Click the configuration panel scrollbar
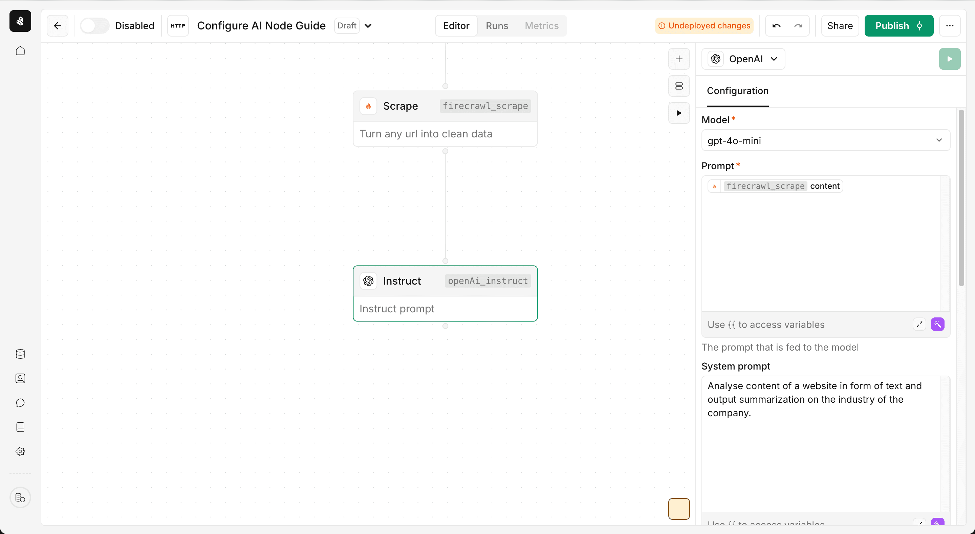Image resolution: width=975 pixels, height=534 pixels. (x=961, y=198)
